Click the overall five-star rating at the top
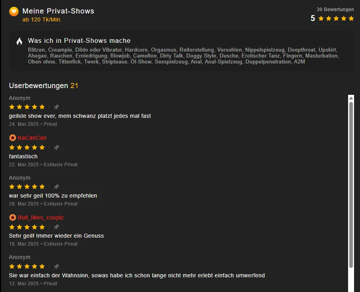The width and height of the screenshot is (360, 292). 336,19
